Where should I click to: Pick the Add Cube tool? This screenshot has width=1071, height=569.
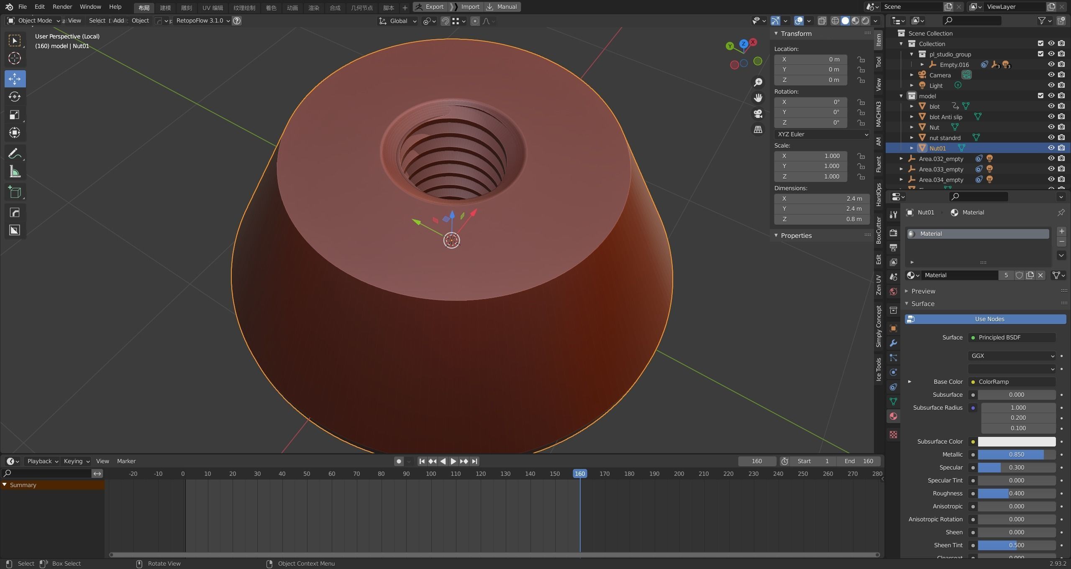pos(15,192)
